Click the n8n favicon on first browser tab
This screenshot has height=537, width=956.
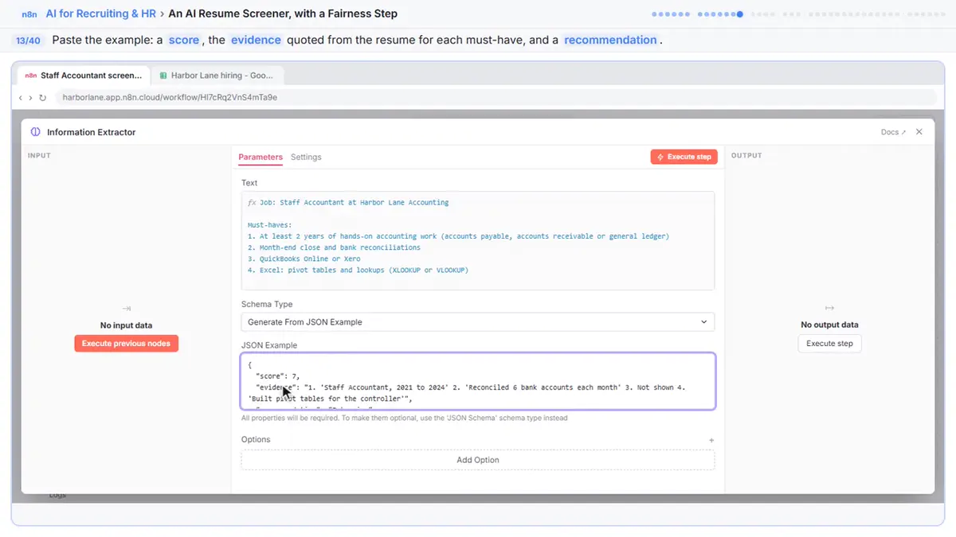[31, 76]
